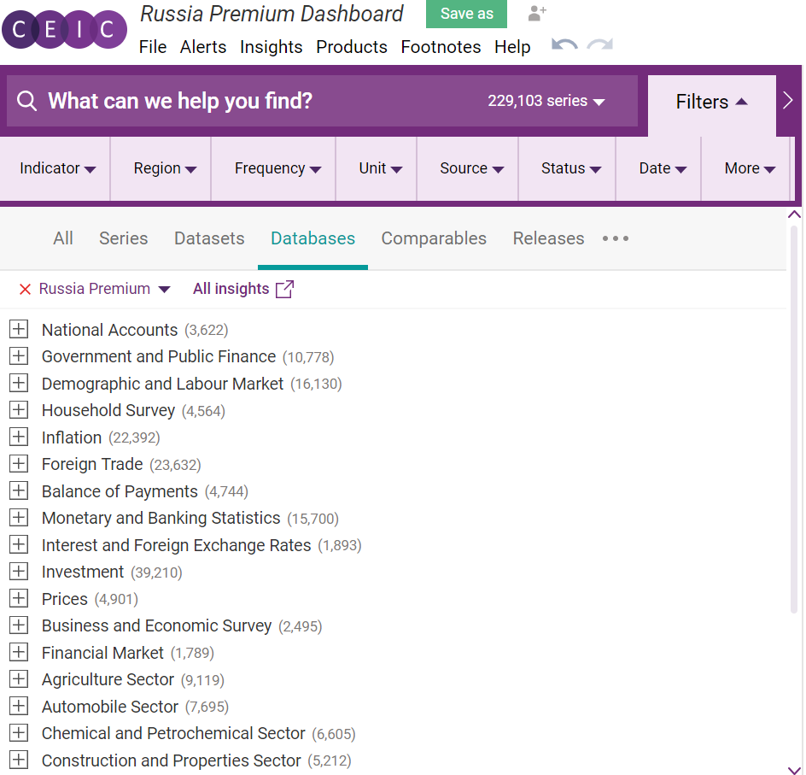Open the Status filter dropdown

(571, 168)
